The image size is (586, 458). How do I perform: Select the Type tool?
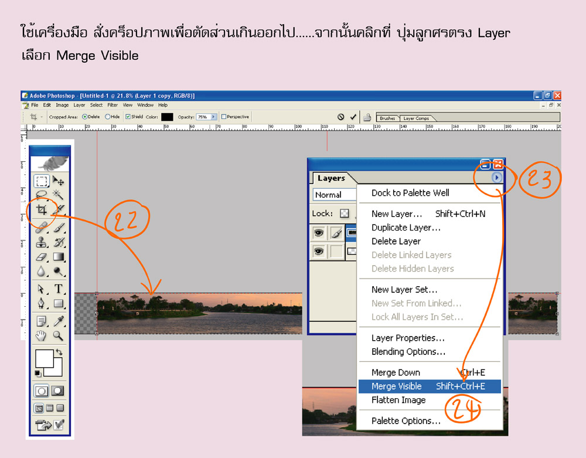tap(58, 289)
